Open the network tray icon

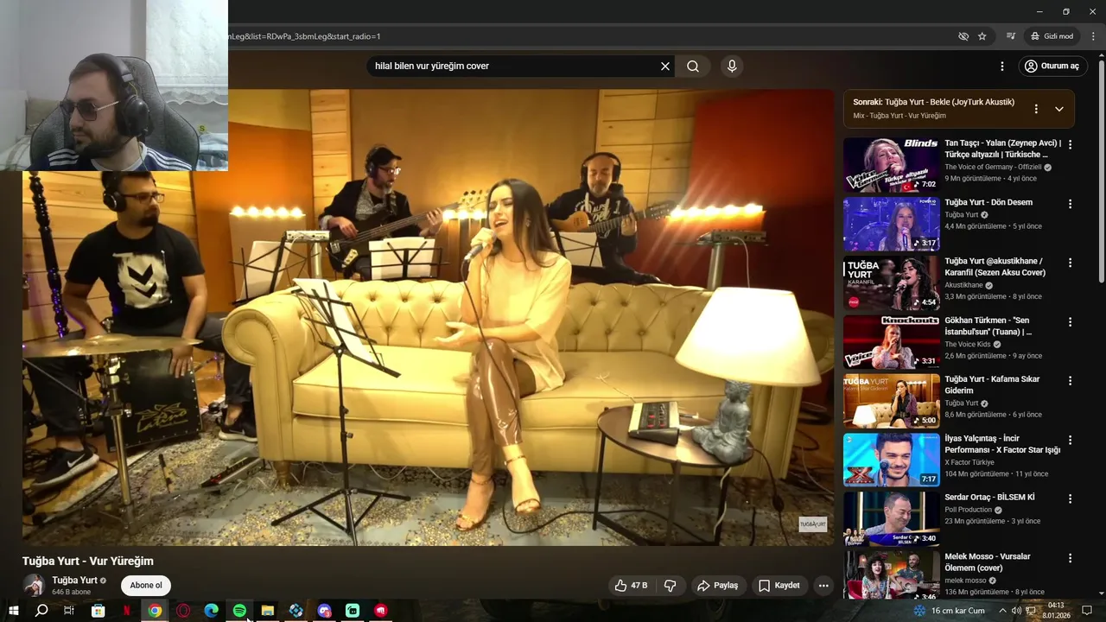(1031, 611)
